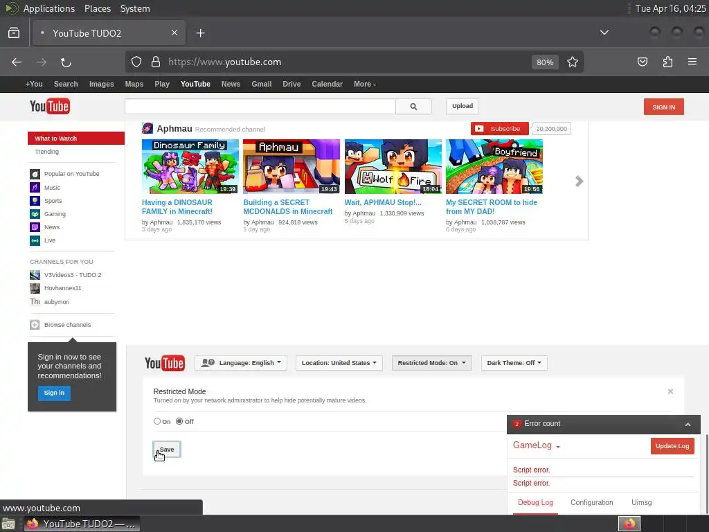Click the Firefox View icon
This screenshot has width=709, height=532.
14,33
